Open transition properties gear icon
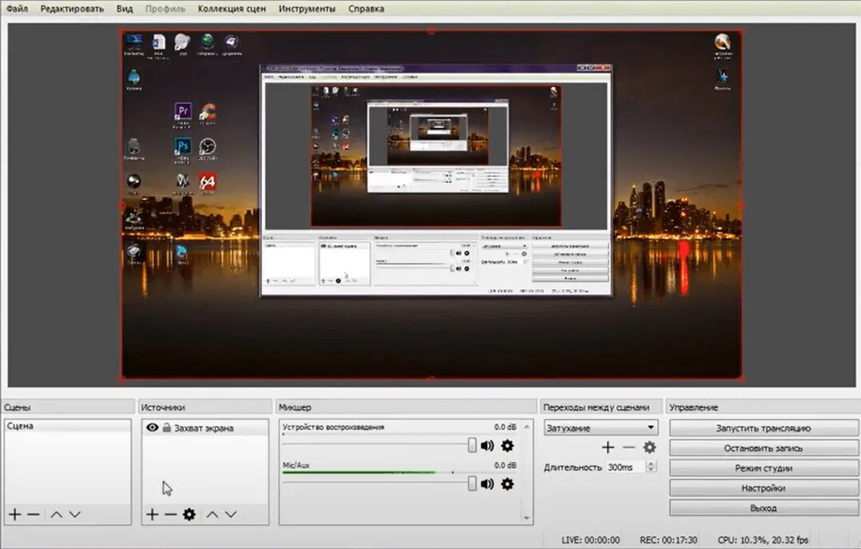The image size is (861, 549). coord(650,448)
